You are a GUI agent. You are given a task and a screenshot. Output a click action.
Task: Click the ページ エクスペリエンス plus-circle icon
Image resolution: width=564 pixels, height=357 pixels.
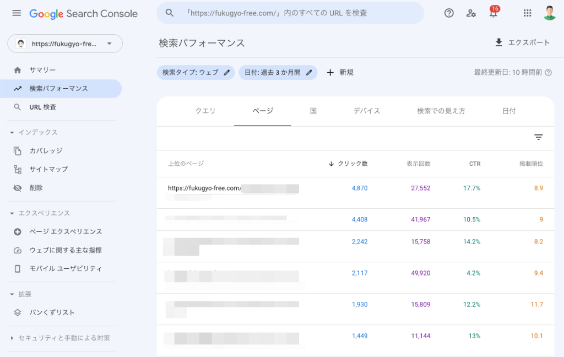point(17,232)
